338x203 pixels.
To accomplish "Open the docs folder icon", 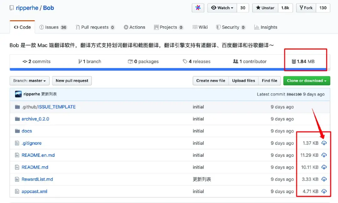I will [18, 131].
